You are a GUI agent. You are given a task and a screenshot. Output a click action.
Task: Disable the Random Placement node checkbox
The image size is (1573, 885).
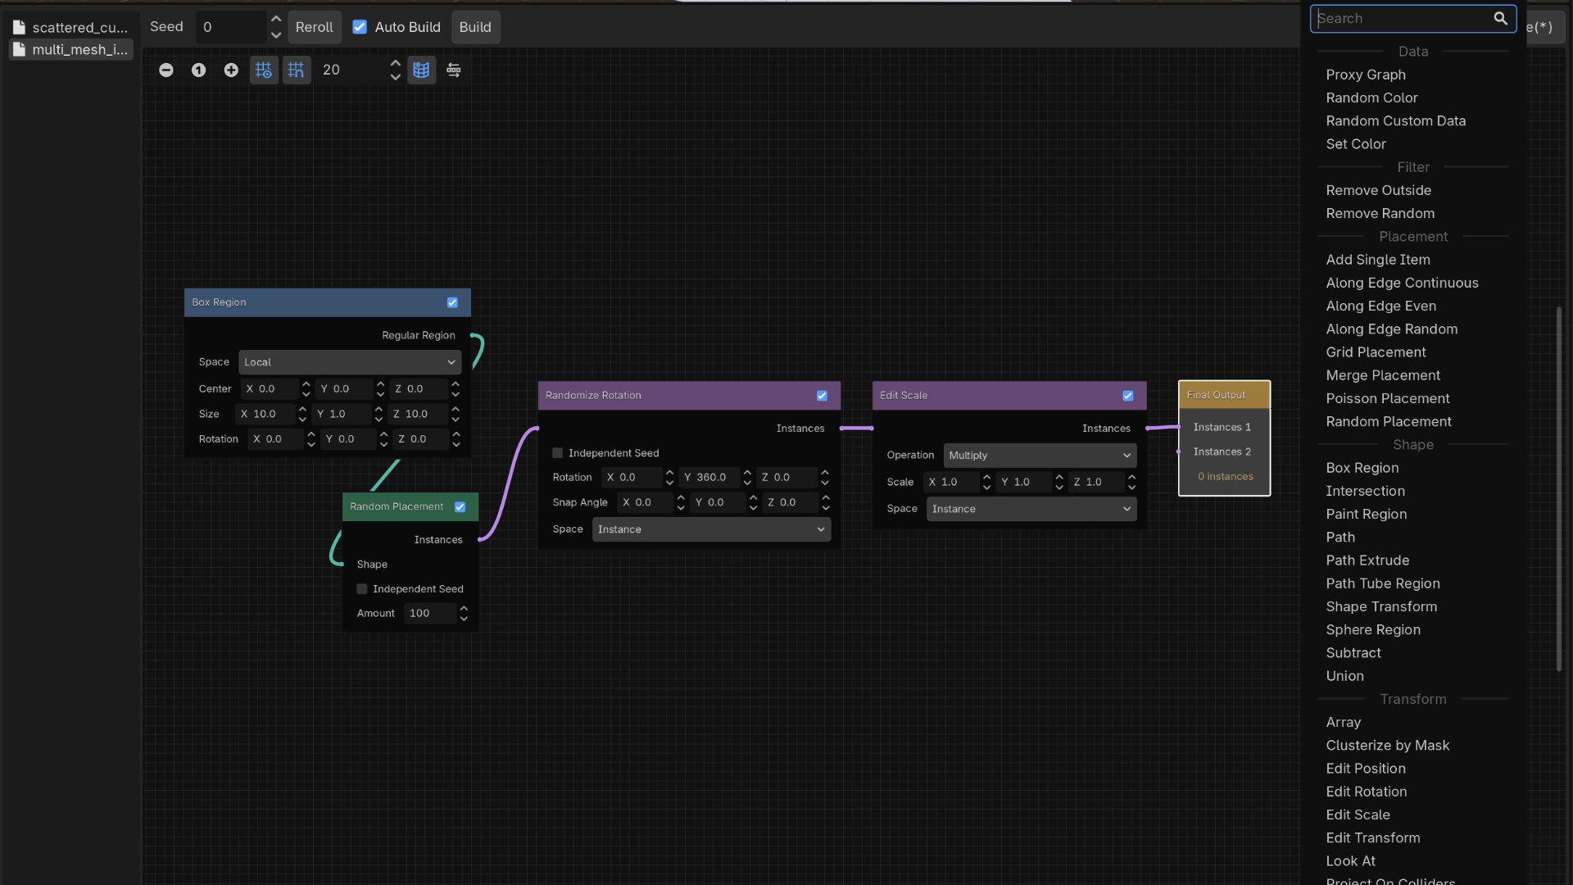[460, 507]
